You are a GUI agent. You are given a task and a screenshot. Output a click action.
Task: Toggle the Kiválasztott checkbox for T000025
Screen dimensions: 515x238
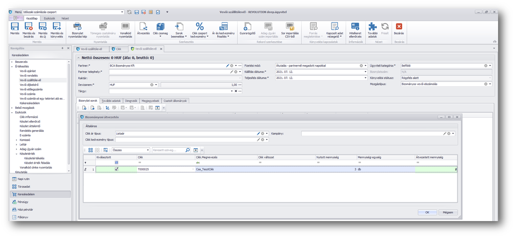pos(116,169)
